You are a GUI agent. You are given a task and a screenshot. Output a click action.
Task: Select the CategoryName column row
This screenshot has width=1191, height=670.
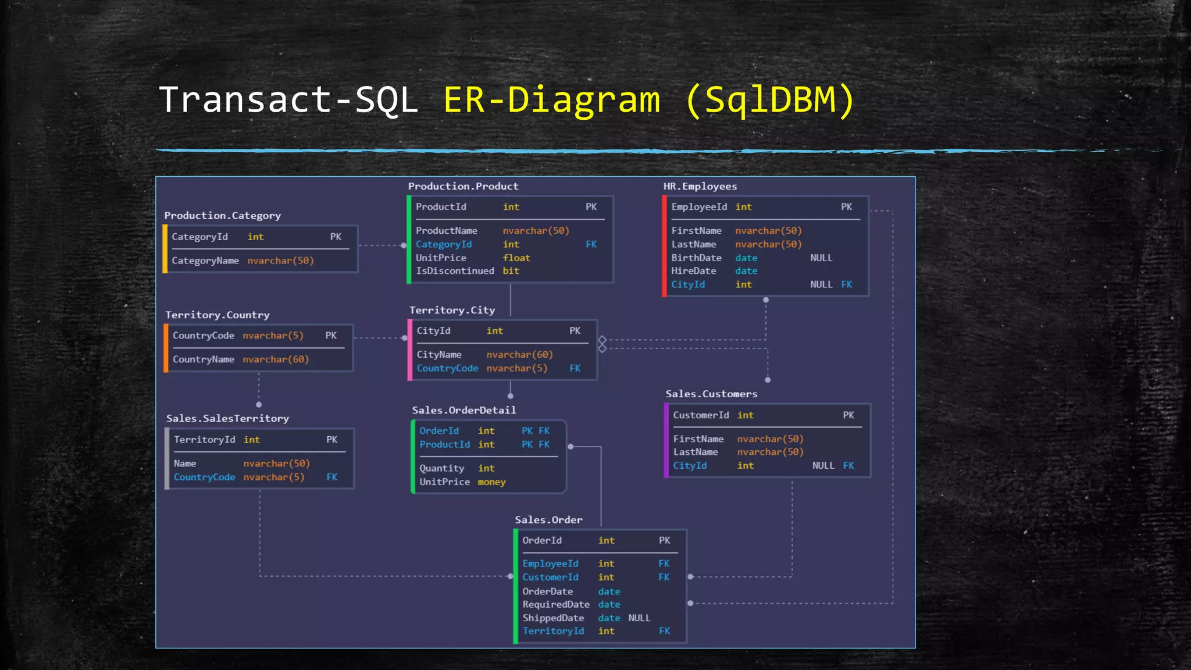[x=260, y=261]
